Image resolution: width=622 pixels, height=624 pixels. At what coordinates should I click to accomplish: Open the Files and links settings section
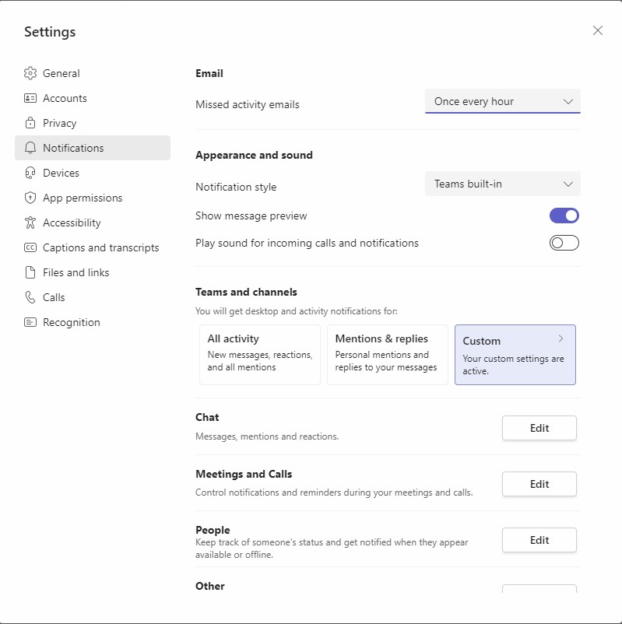tap(76, 272)
